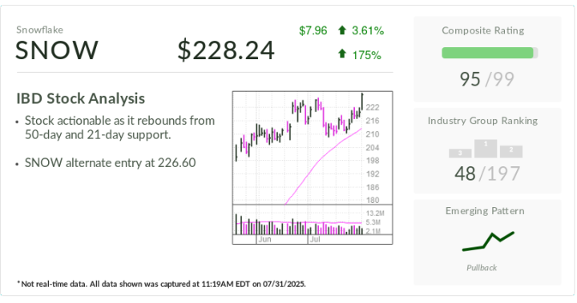This screenshot has width=577, height=303.
Task: Click the Composite Rating score 95/99
Action: point(487,79)
